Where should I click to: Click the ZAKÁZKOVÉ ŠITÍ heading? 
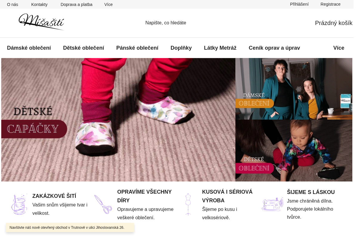pos(54,196)
